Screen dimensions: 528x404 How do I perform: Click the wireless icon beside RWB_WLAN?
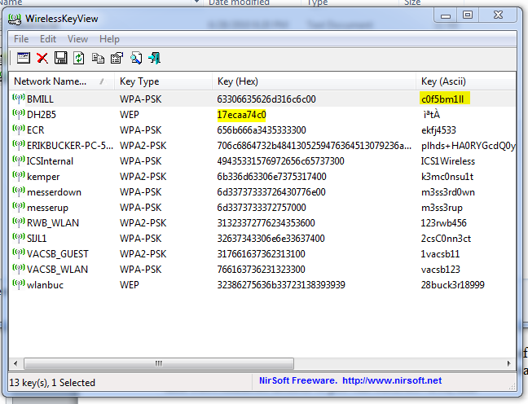19,222
